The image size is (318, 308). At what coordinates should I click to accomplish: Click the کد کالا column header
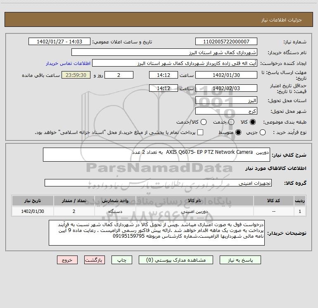(x=273, y=201)
